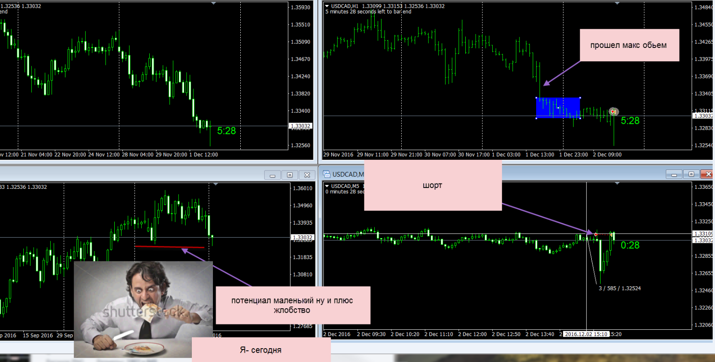Close the USDCAD M5 chart window

pyautogui.click(x=706, y=174)
